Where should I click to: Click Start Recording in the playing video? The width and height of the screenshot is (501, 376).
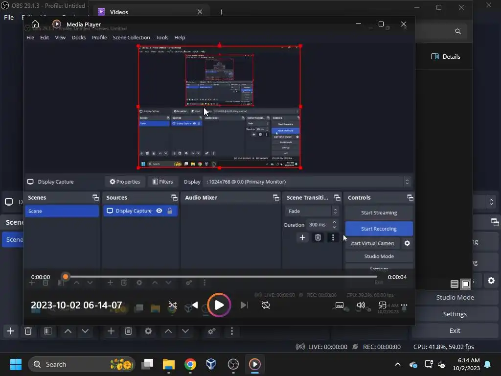point(379,229)
